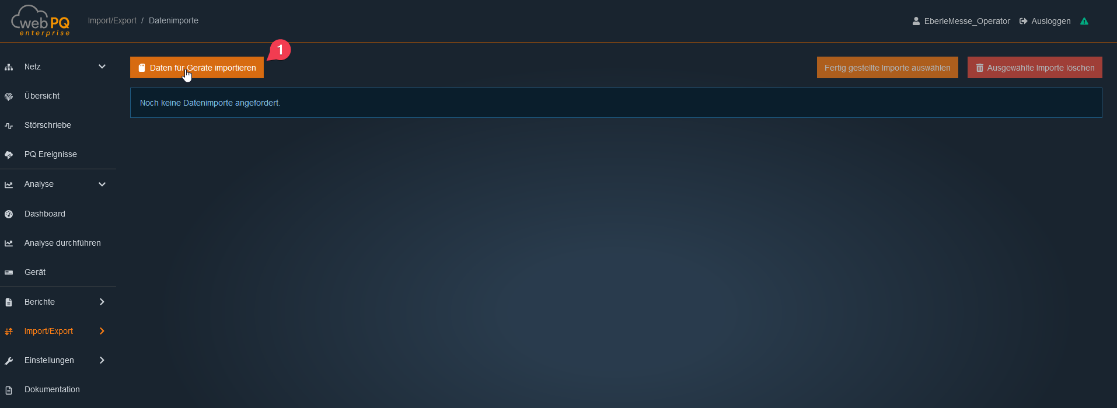Viewport: 1117px width, 408px height.
Task: Click Import/Export breadcrumb link
Action: coord(112,20)
